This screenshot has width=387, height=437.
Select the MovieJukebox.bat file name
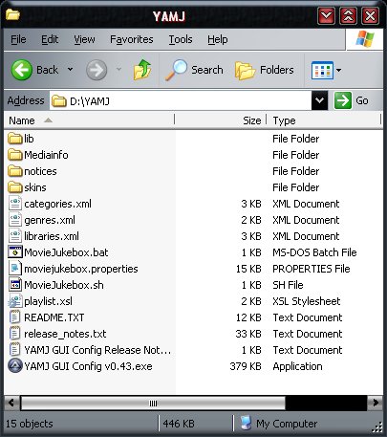[x=66, y=252]
